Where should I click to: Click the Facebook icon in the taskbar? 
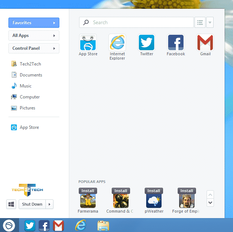pyautogui.click(x=44, y=225)
